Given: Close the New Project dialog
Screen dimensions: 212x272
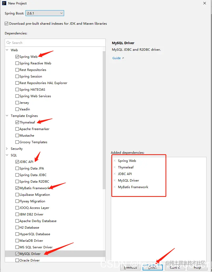Looking at the screenshot, I should pyautogui.click(x=205, y=3).
